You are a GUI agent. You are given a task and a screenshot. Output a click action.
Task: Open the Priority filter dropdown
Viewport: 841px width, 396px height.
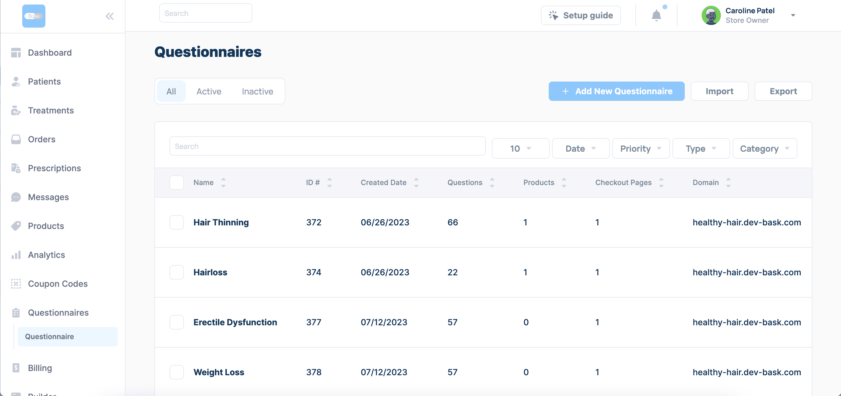[x=641, y=149]
